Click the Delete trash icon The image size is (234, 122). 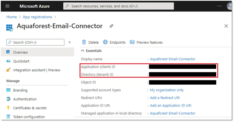pyautogui.click(x=84, y=42)
